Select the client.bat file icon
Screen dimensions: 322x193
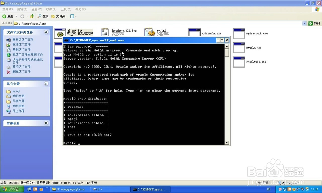click(x=60, y=33)
